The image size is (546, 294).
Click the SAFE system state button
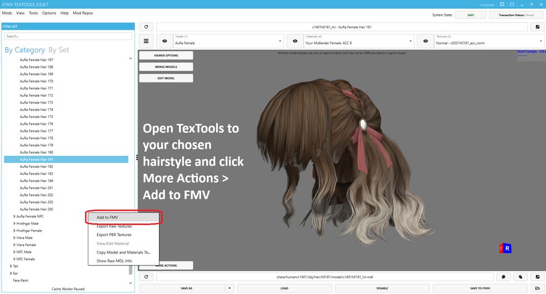(471, 15)
